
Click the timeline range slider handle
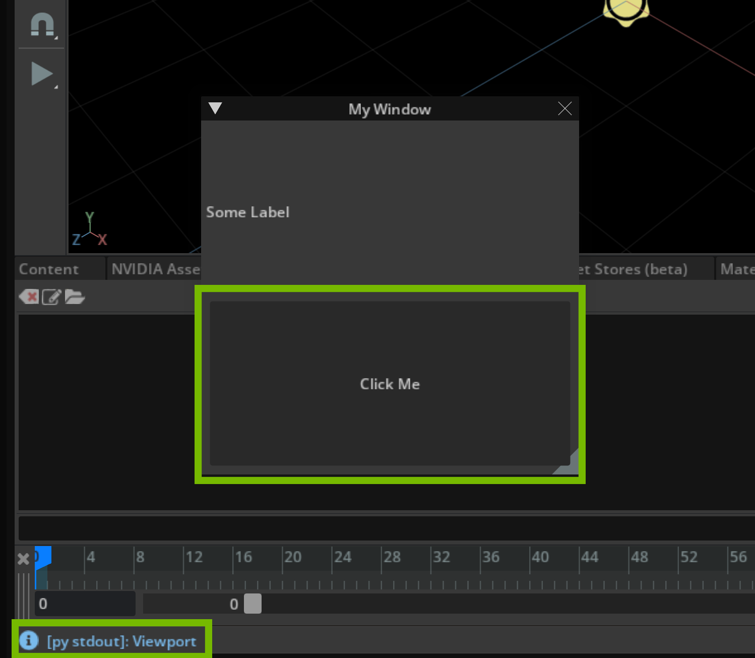click(253, 604)
